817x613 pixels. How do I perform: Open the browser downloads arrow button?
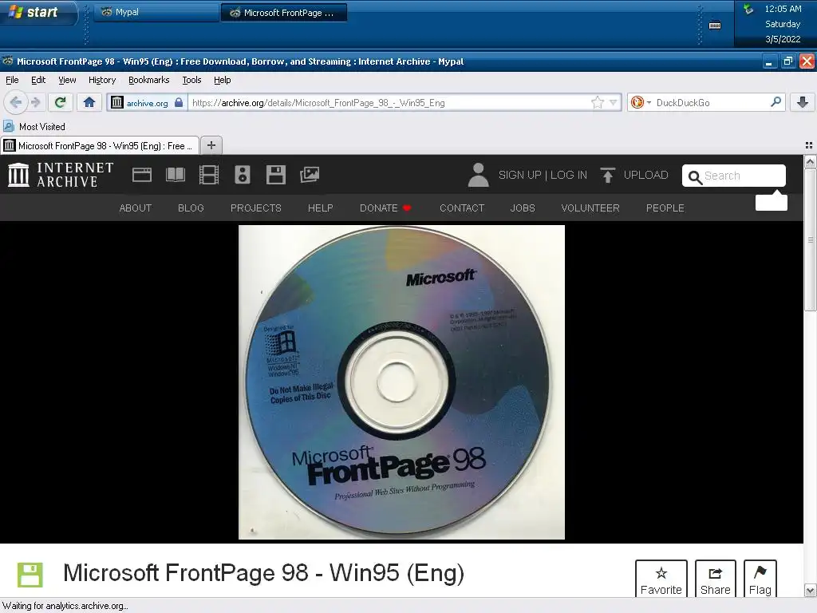[803, 102]
